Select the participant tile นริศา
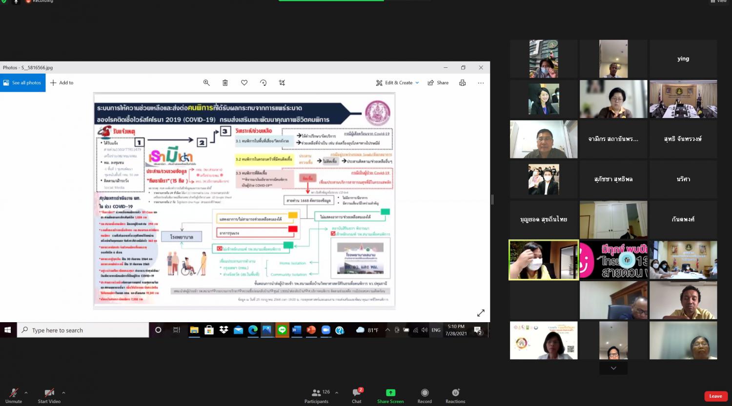This screenshot has height=406, width=732. coord(683,179)
